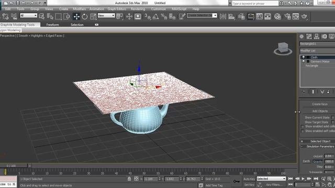Collapse the Simulation Parameters rollout
Viewport: 335px width, 188px height.
pos(318,146)
